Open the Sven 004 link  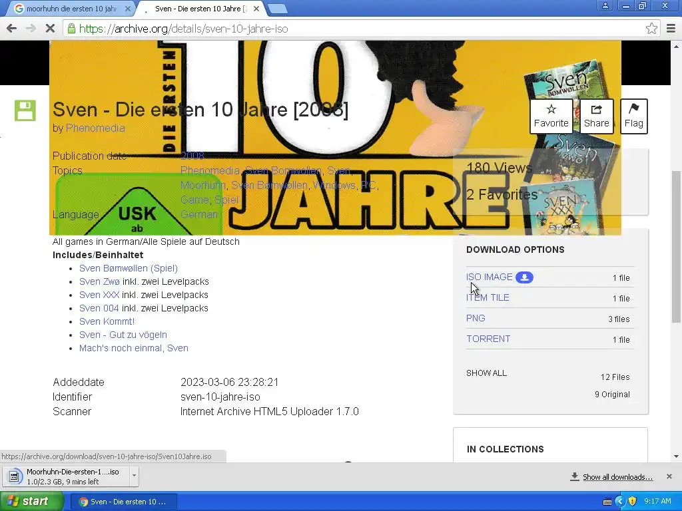pyautogui.click(x=99, y=308)
